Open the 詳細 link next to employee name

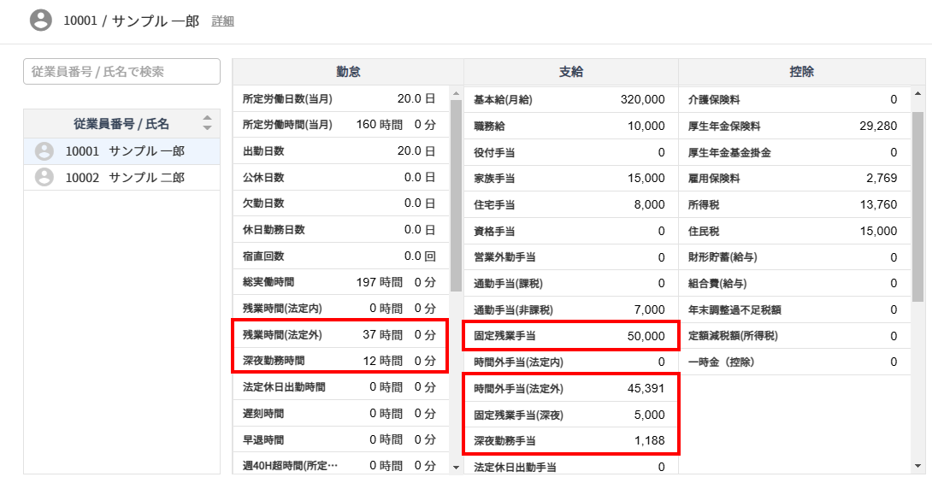[222, 21]
